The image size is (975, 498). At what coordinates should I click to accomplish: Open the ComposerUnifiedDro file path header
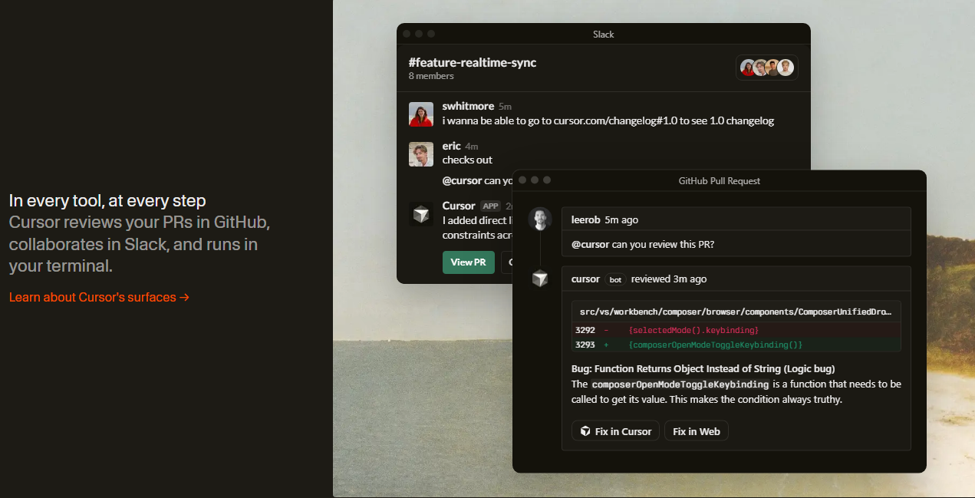735,312
